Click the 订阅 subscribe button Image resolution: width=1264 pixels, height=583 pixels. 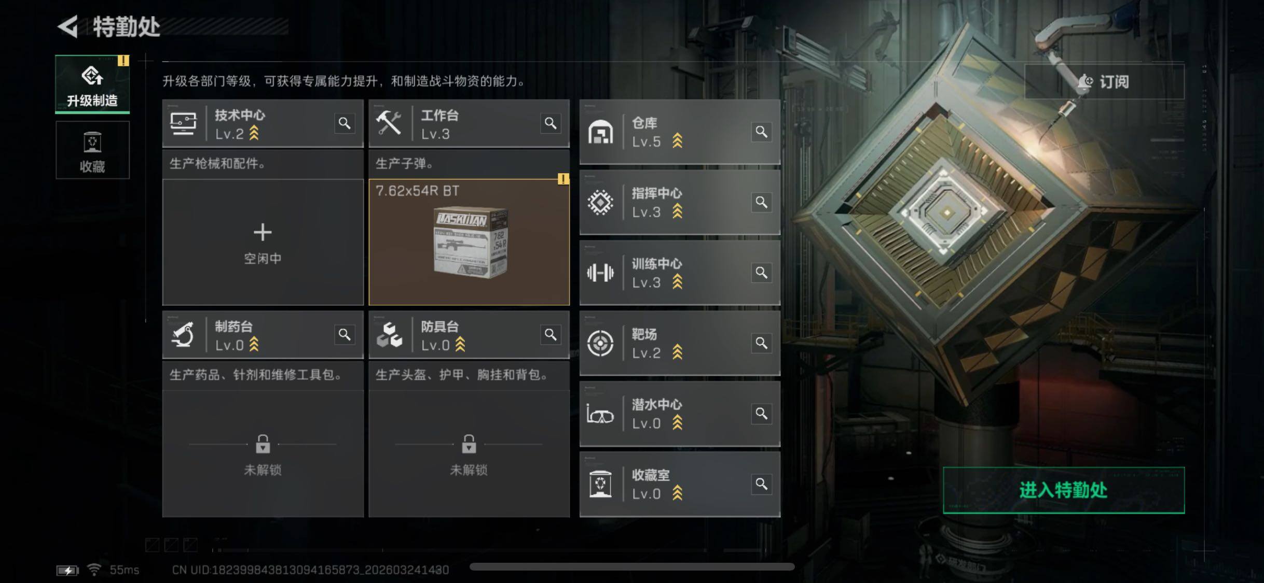1104,81
